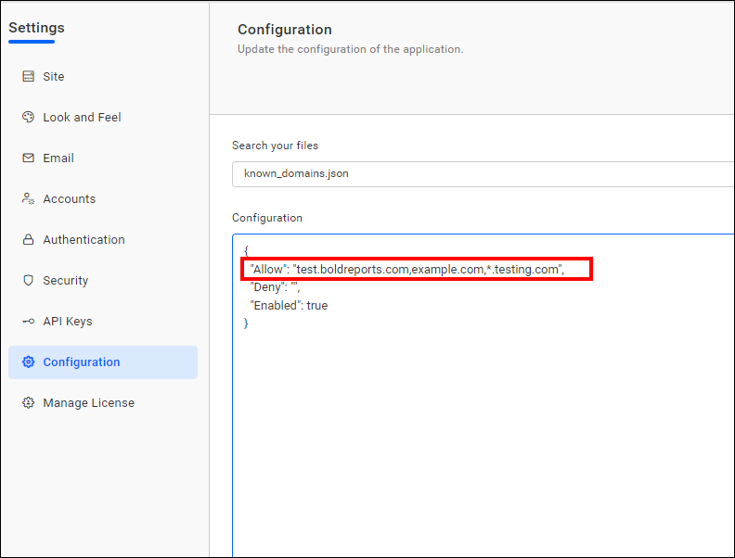Click the Security shield icon
The height and width of the screenshot is (558, 735).
(28, 280)
